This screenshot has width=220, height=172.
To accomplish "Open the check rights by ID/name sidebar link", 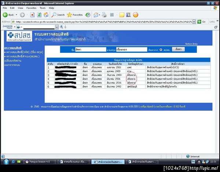I will [x=24, y=52].
